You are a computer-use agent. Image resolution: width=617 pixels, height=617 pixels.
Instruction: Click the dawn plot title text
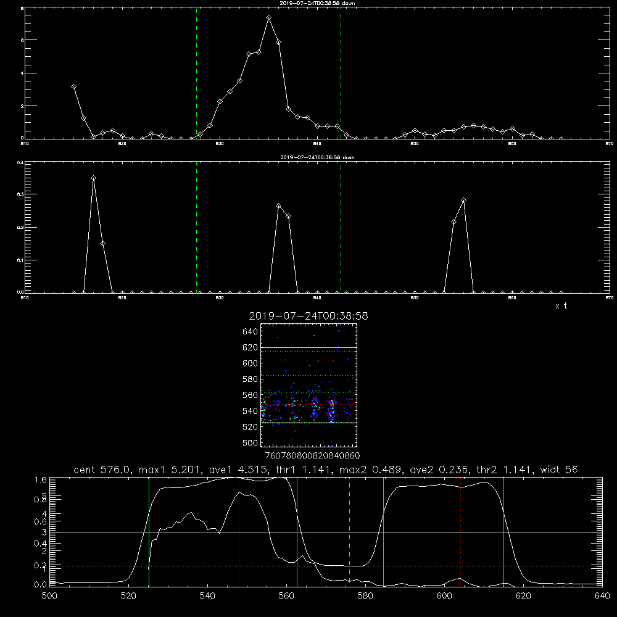click(317, 3)
